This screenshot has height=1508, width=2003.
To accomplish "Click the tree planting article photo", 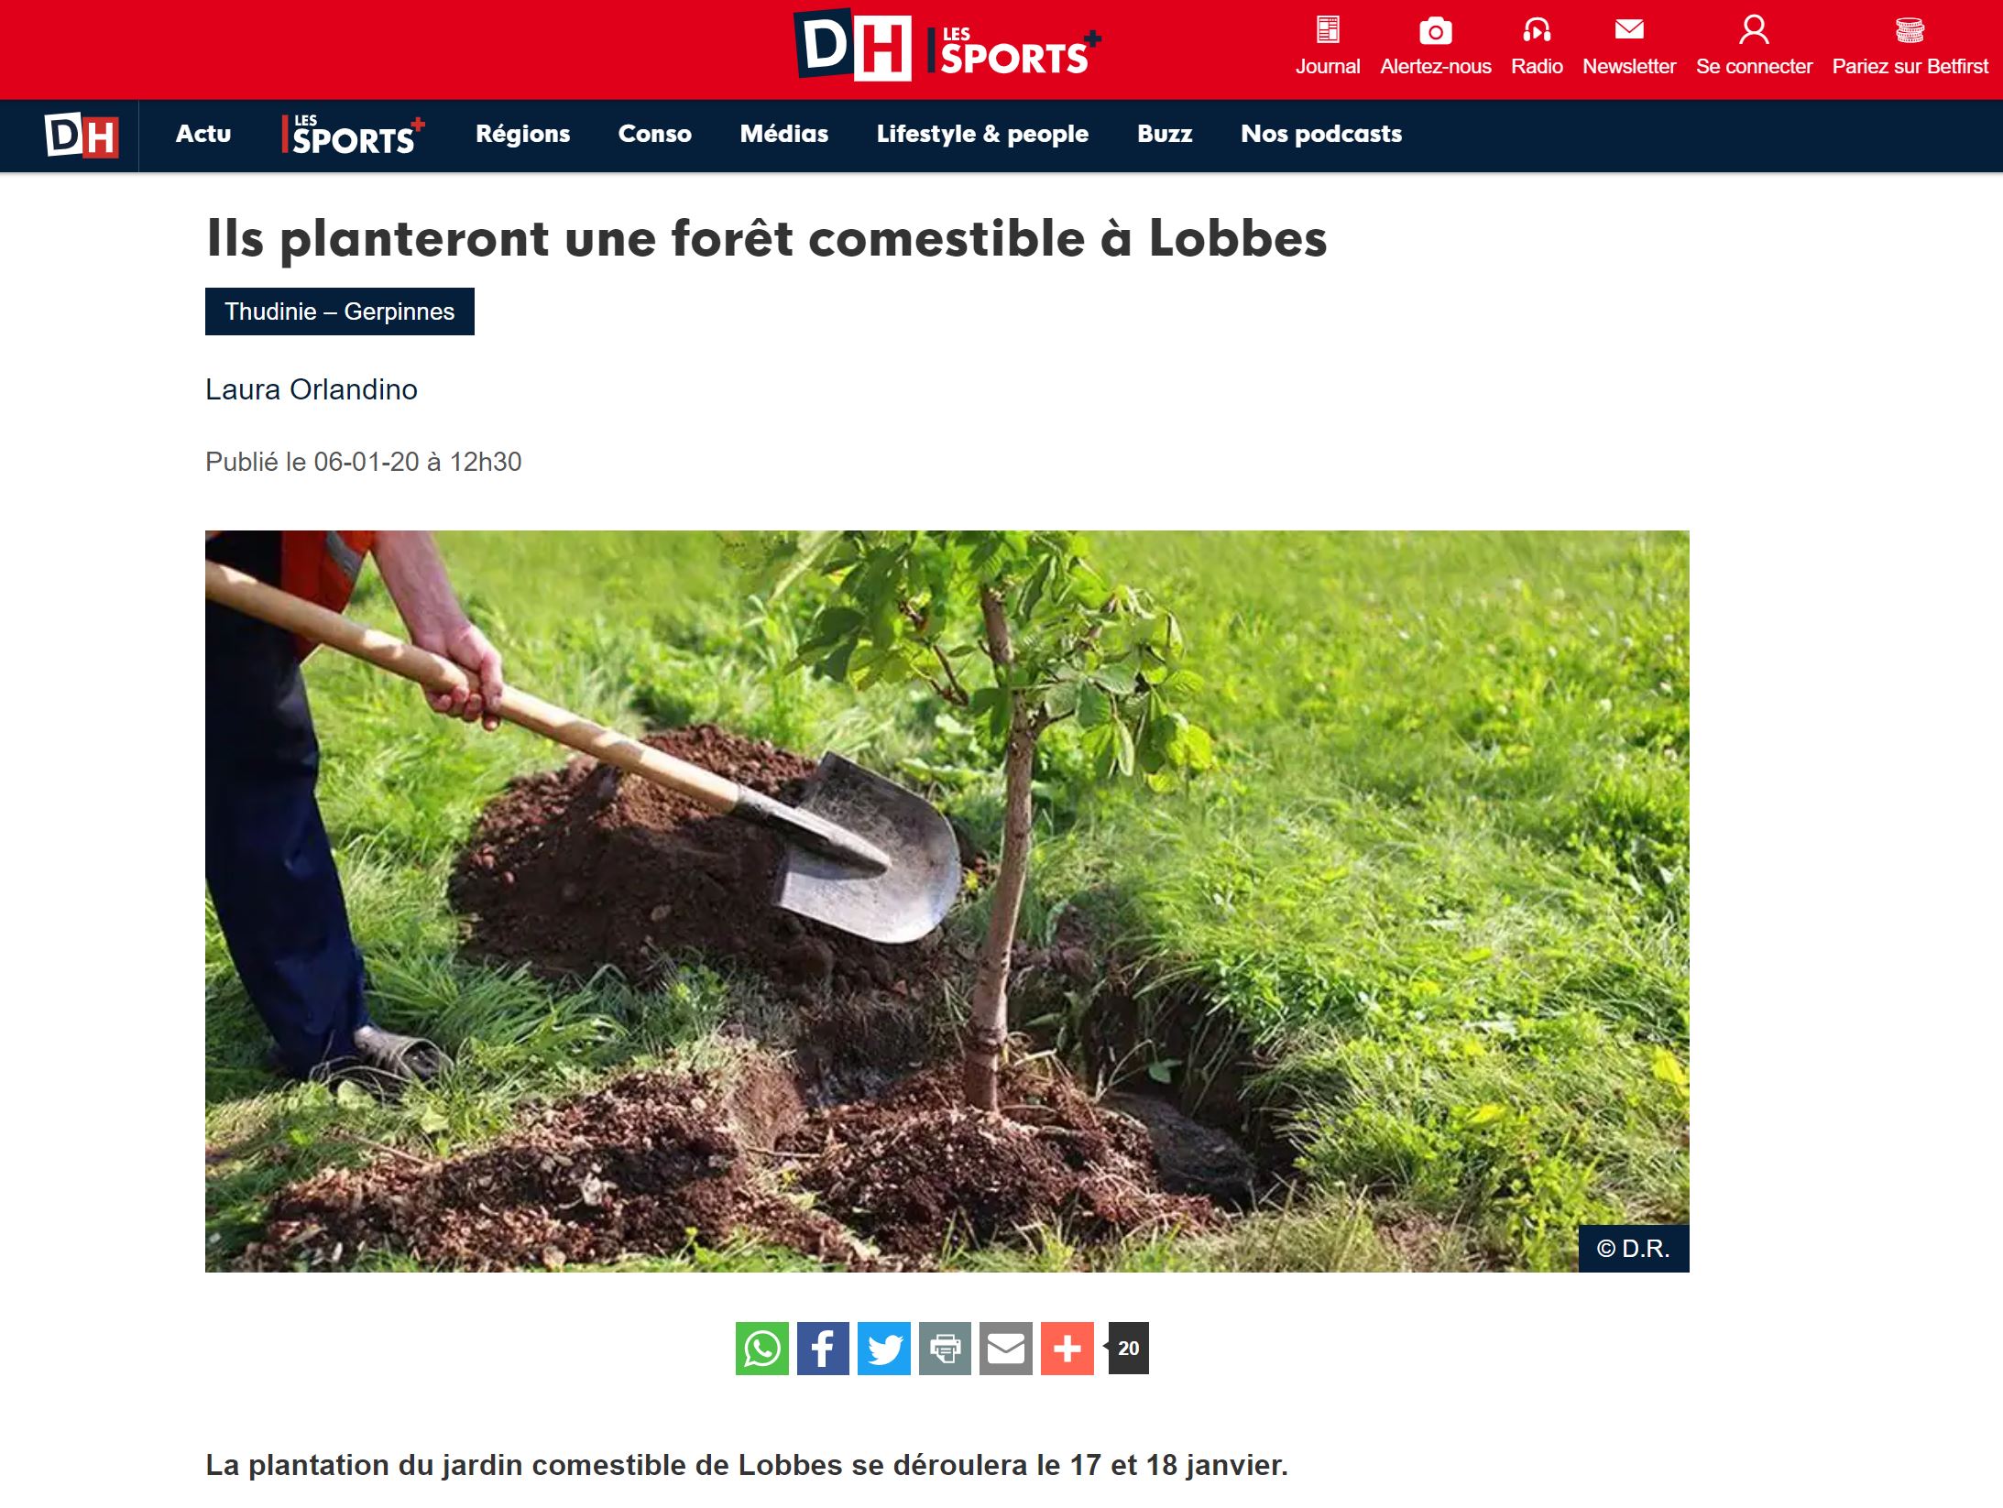I will coord(947,902).
